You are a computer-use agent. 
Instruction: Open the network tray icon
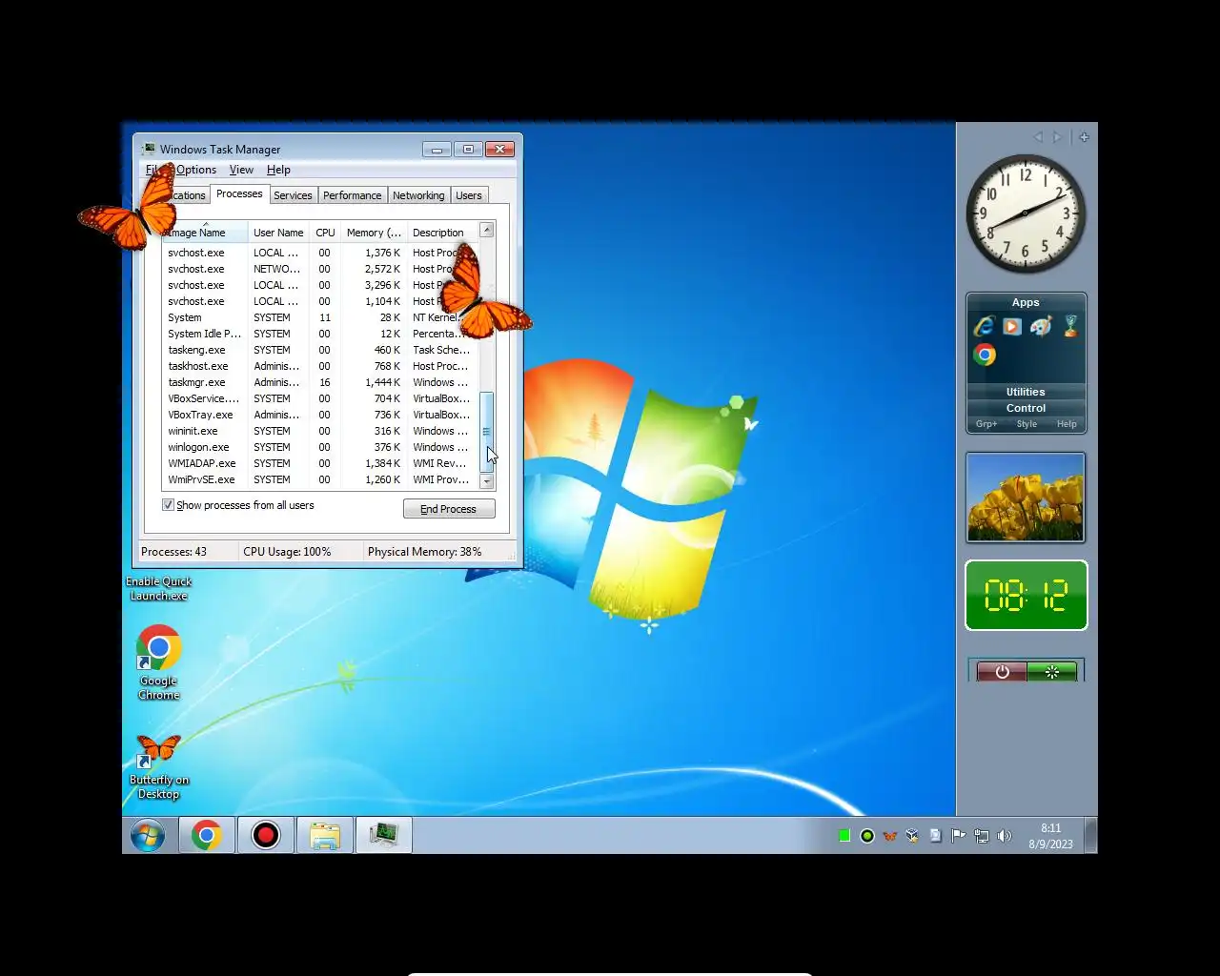(981, 836)
